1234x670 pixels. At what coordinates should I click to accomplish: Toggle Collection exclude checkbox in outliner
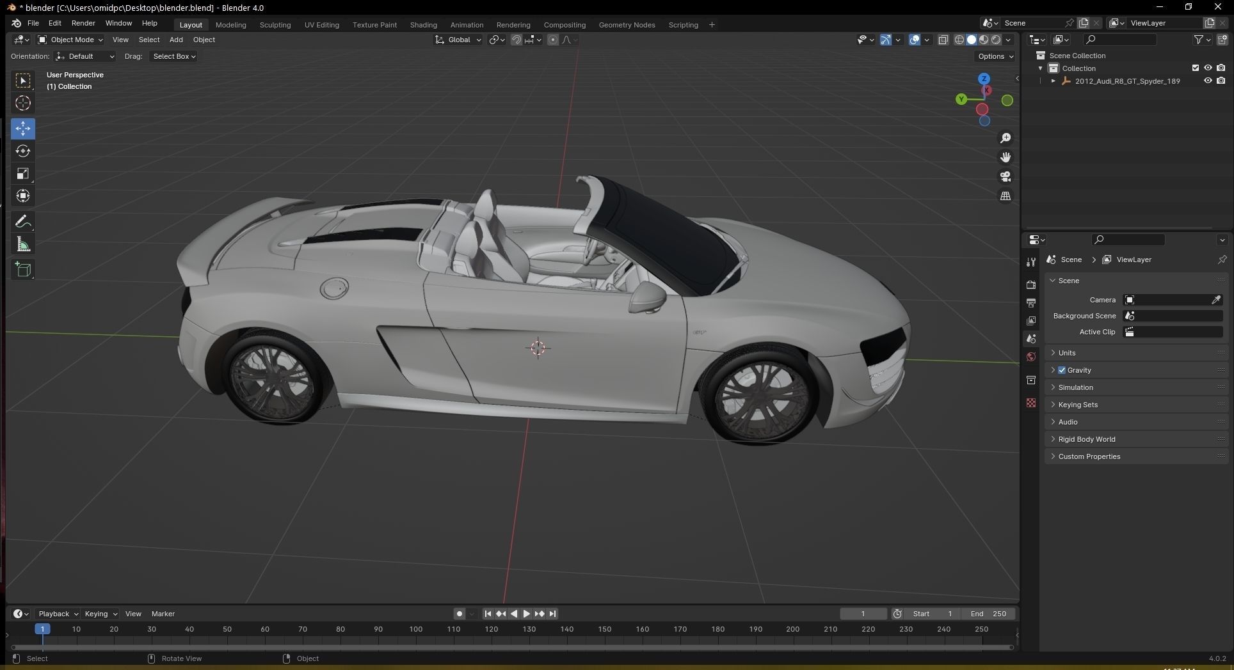coord(1195,68)
